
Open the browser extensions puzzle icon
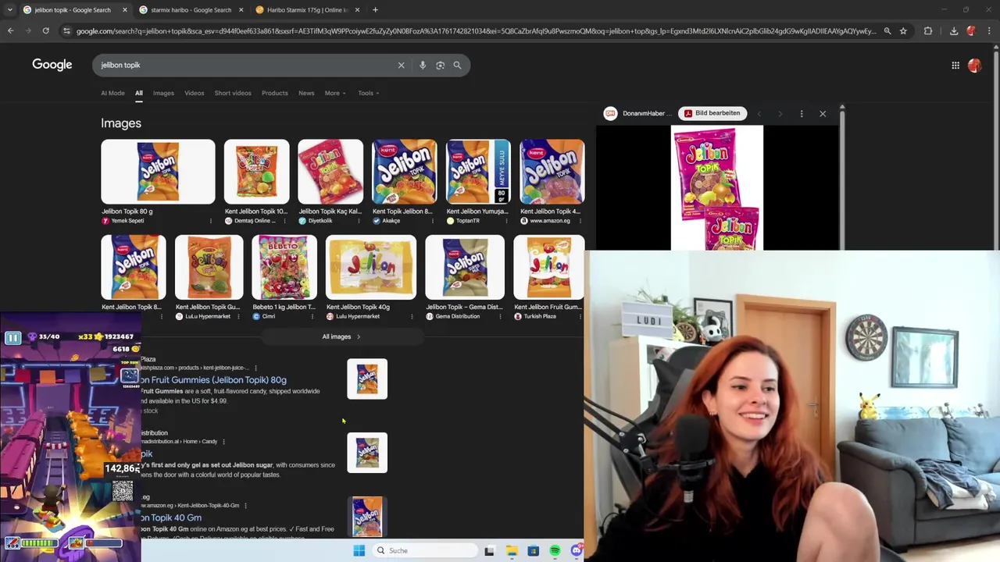928,31
